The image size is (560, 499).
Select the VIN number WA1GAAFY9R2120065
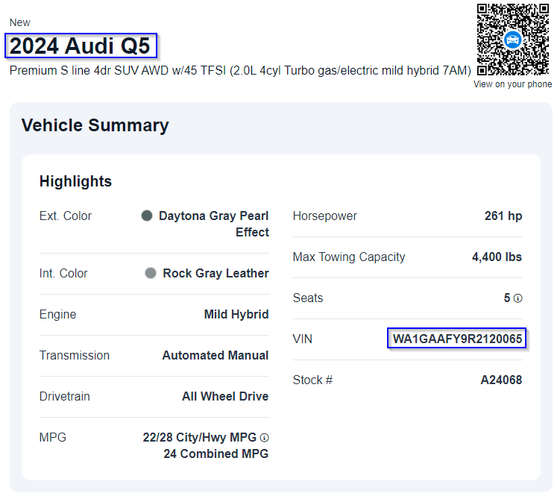457,339
